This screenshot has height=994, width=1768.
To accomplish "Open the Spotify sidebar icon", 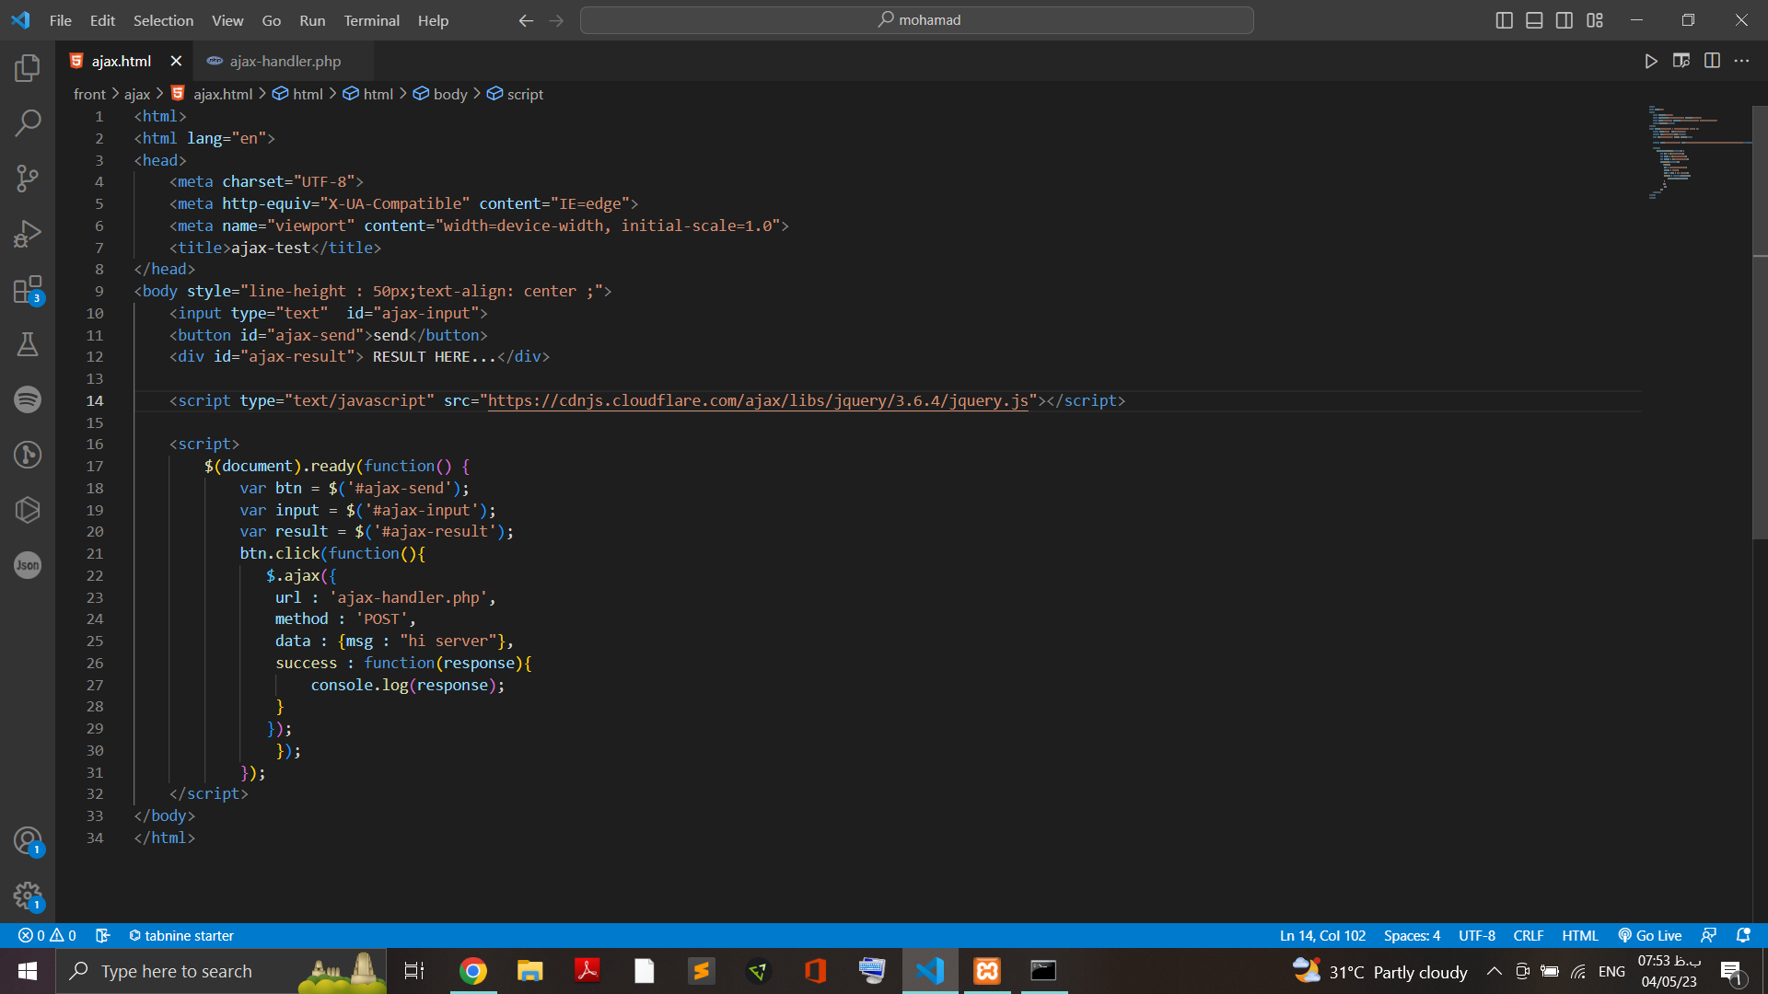I will click(28, 399).
